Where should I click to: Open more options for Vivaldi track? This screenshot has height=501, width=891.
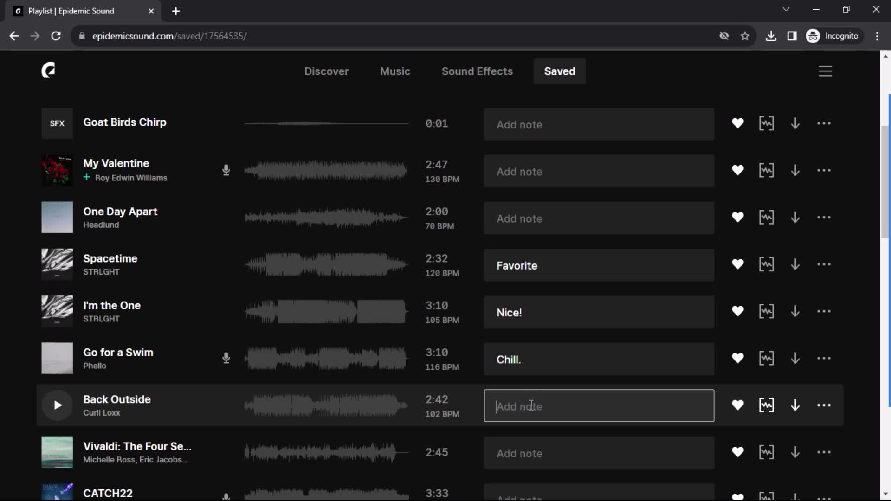tap(824, 452)
